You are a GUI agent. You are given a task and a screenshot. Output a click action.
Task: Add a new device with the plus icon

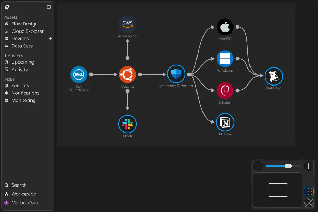click(x=50, y=39)
